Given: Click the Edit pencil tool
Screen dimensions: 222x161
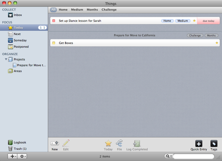Looking at the screenshot, I should pos(66,145).
